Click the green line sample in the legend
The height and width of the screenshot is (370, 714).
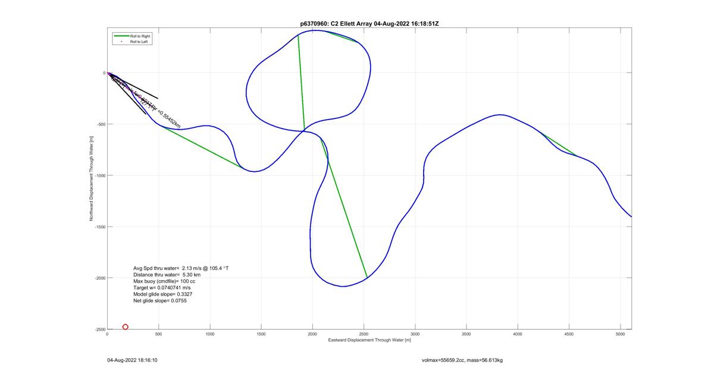(x=121, y=36)
